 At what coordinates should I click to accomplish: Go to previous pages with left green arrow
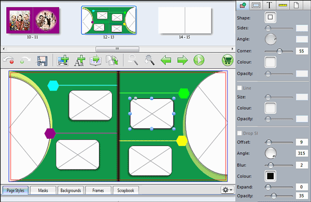tap(166, 60)
